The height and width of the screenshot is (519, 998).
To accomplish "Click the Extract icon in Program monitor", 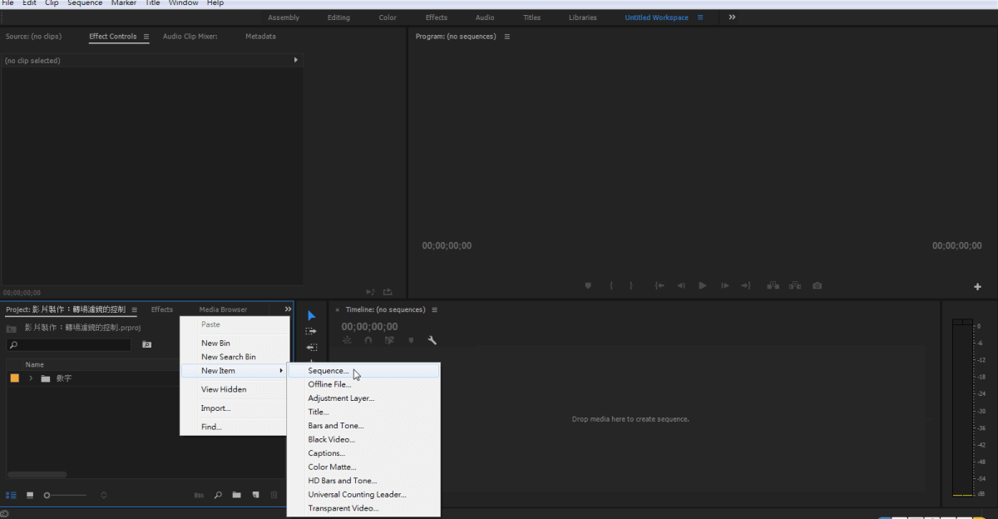I will pyautogui.click(x=795, y=285).
